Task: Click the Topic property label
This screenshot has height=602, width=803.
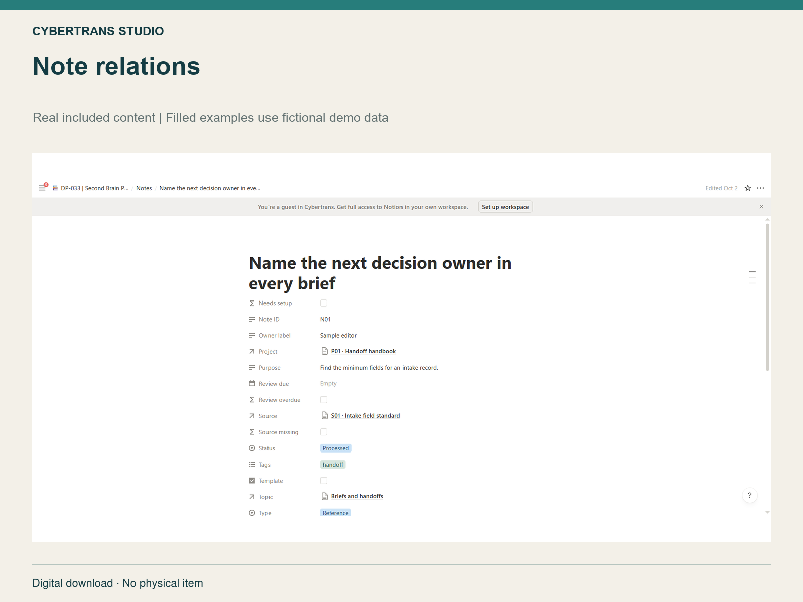Action: click(265, 497)
